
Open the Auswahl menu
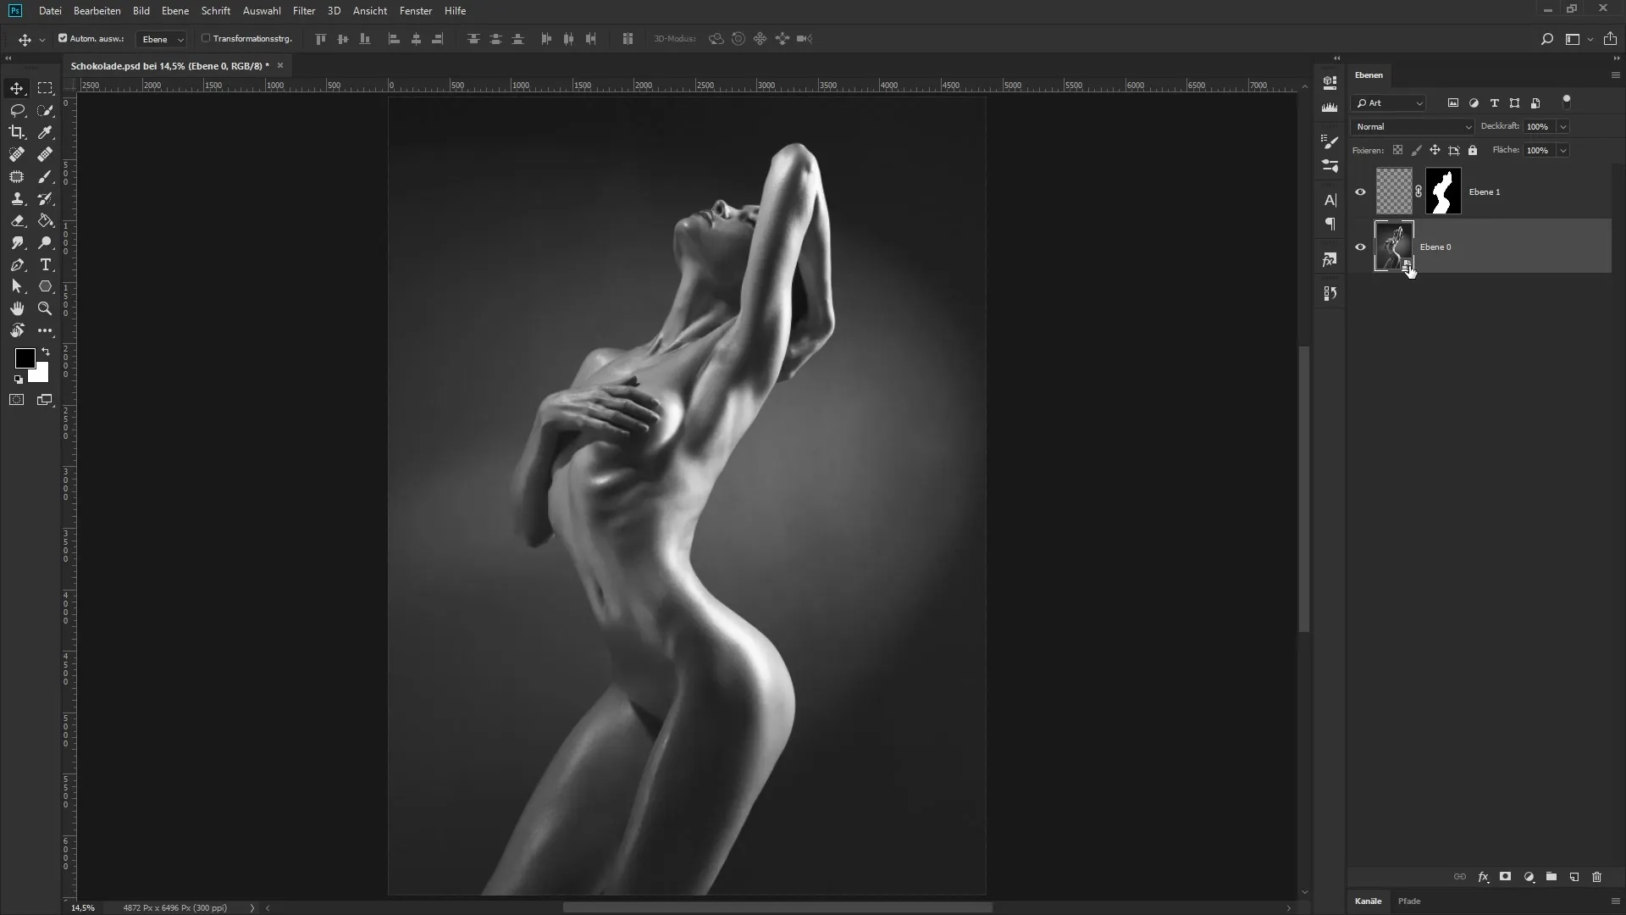[x=262, y=11]
